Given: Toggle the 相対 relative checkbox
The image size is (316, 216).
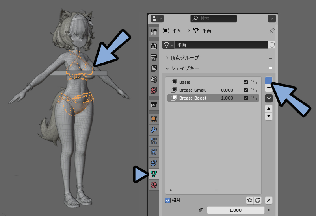Looking at the screenshot, I should click(168, 200).
